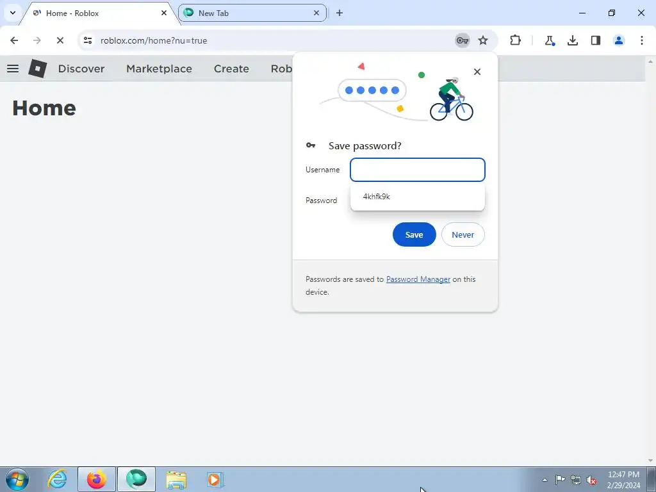Show hidden system tray icons
This screenshot has width=656, height=492.
pyautogui.click(x=545, y=480)
